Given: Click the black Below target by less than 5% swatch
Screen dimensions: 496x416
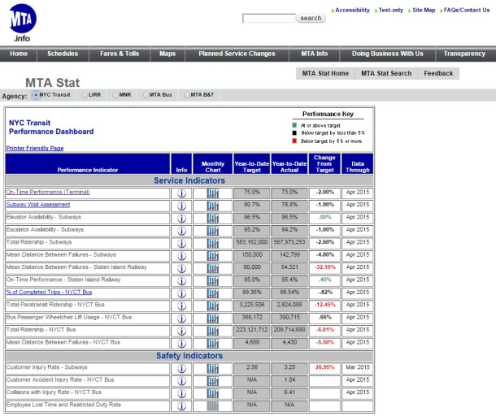Looking at the screenshot, I should [294, 132].
